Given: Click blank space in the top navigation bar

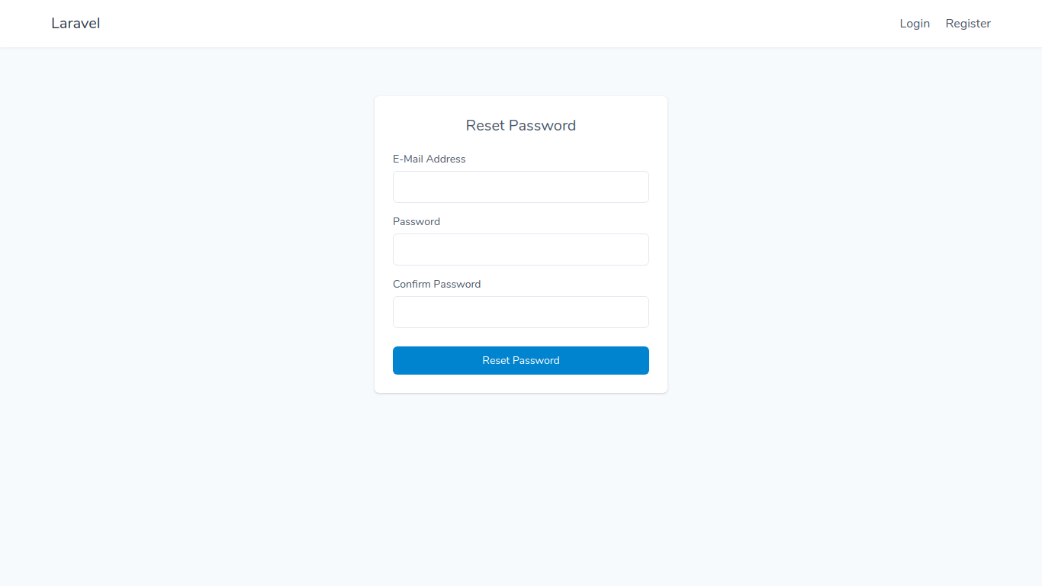Looking at the screenshot, I should tap(496, 24).
